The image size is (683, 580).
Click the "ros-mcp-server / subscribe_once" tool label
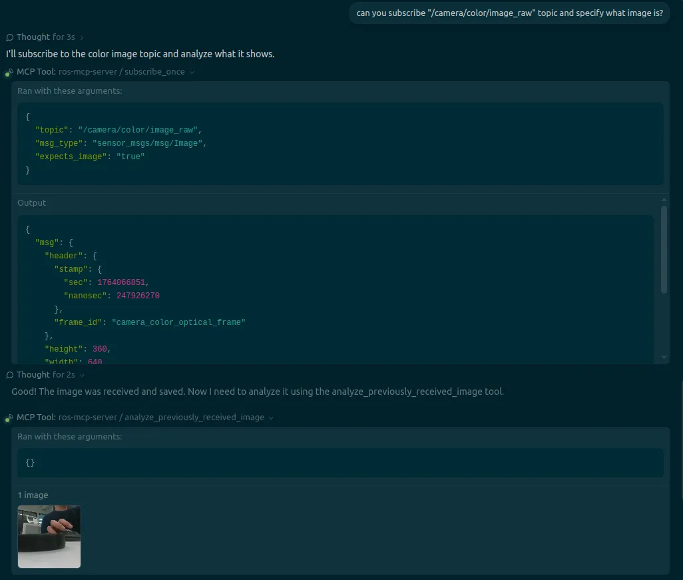coord(121,72)
